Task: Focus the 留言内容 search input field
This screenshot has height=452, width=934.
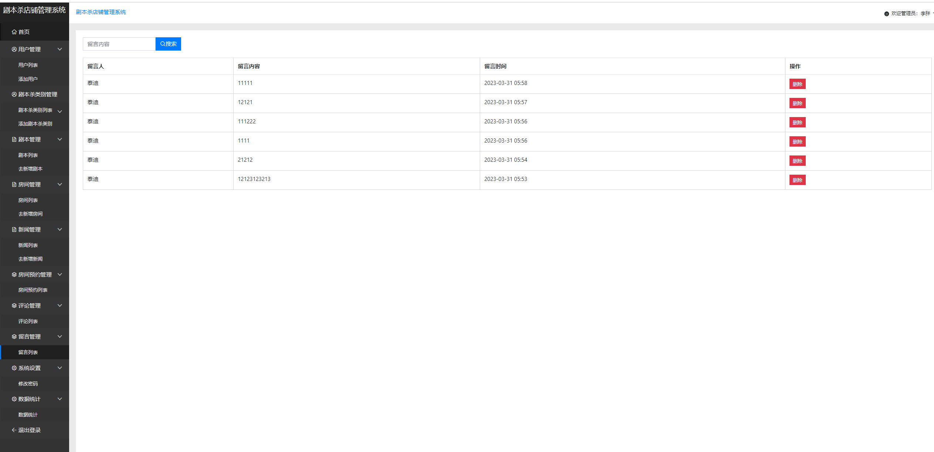Action: pos(119,44)
